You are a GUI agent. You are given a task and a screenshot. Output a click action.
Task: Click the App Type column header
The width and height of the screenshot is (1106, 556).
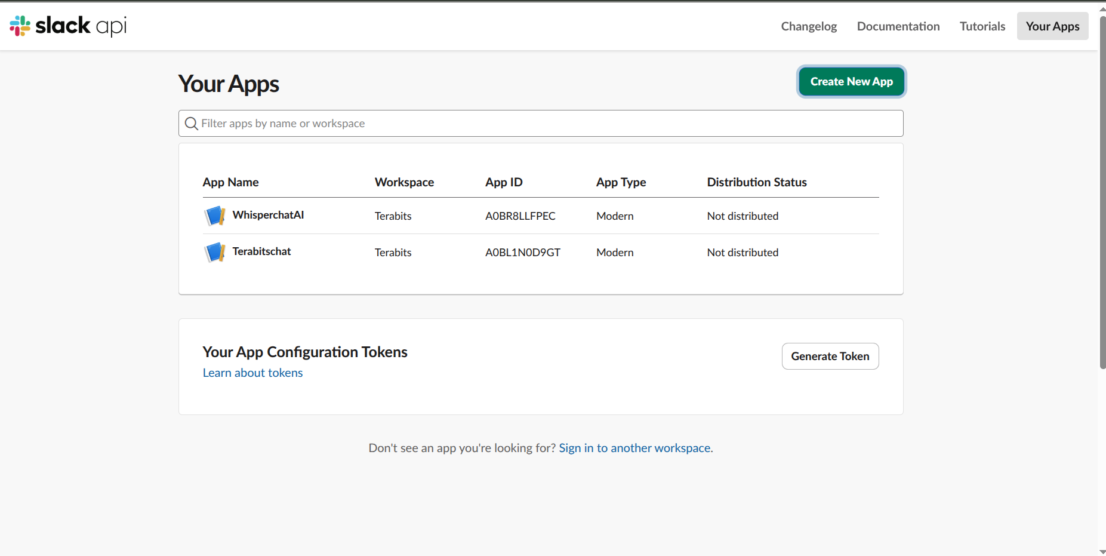[621, 182]
